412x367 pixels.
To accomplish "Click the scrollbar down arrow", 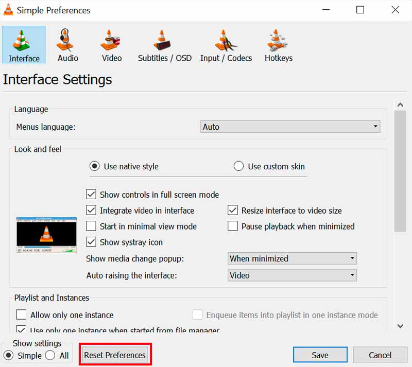I will click(400, 325).
